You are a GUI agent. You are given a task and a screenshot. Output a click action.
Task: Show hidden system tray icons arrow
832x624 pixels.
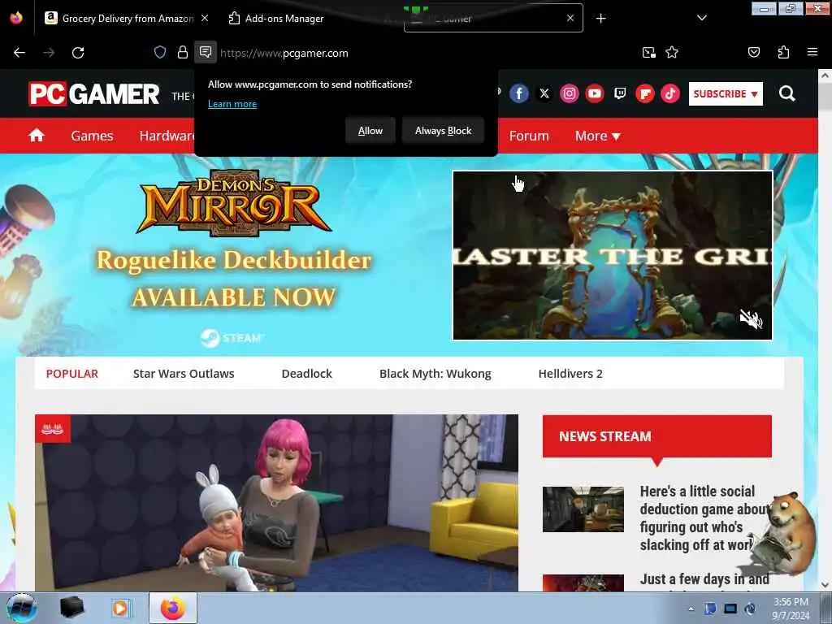691,609
